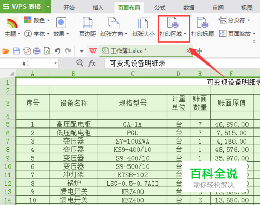Click the red WPS home icon
This screenshot has width=260, height=205.
pyautogui.click(x=93, y=51)
